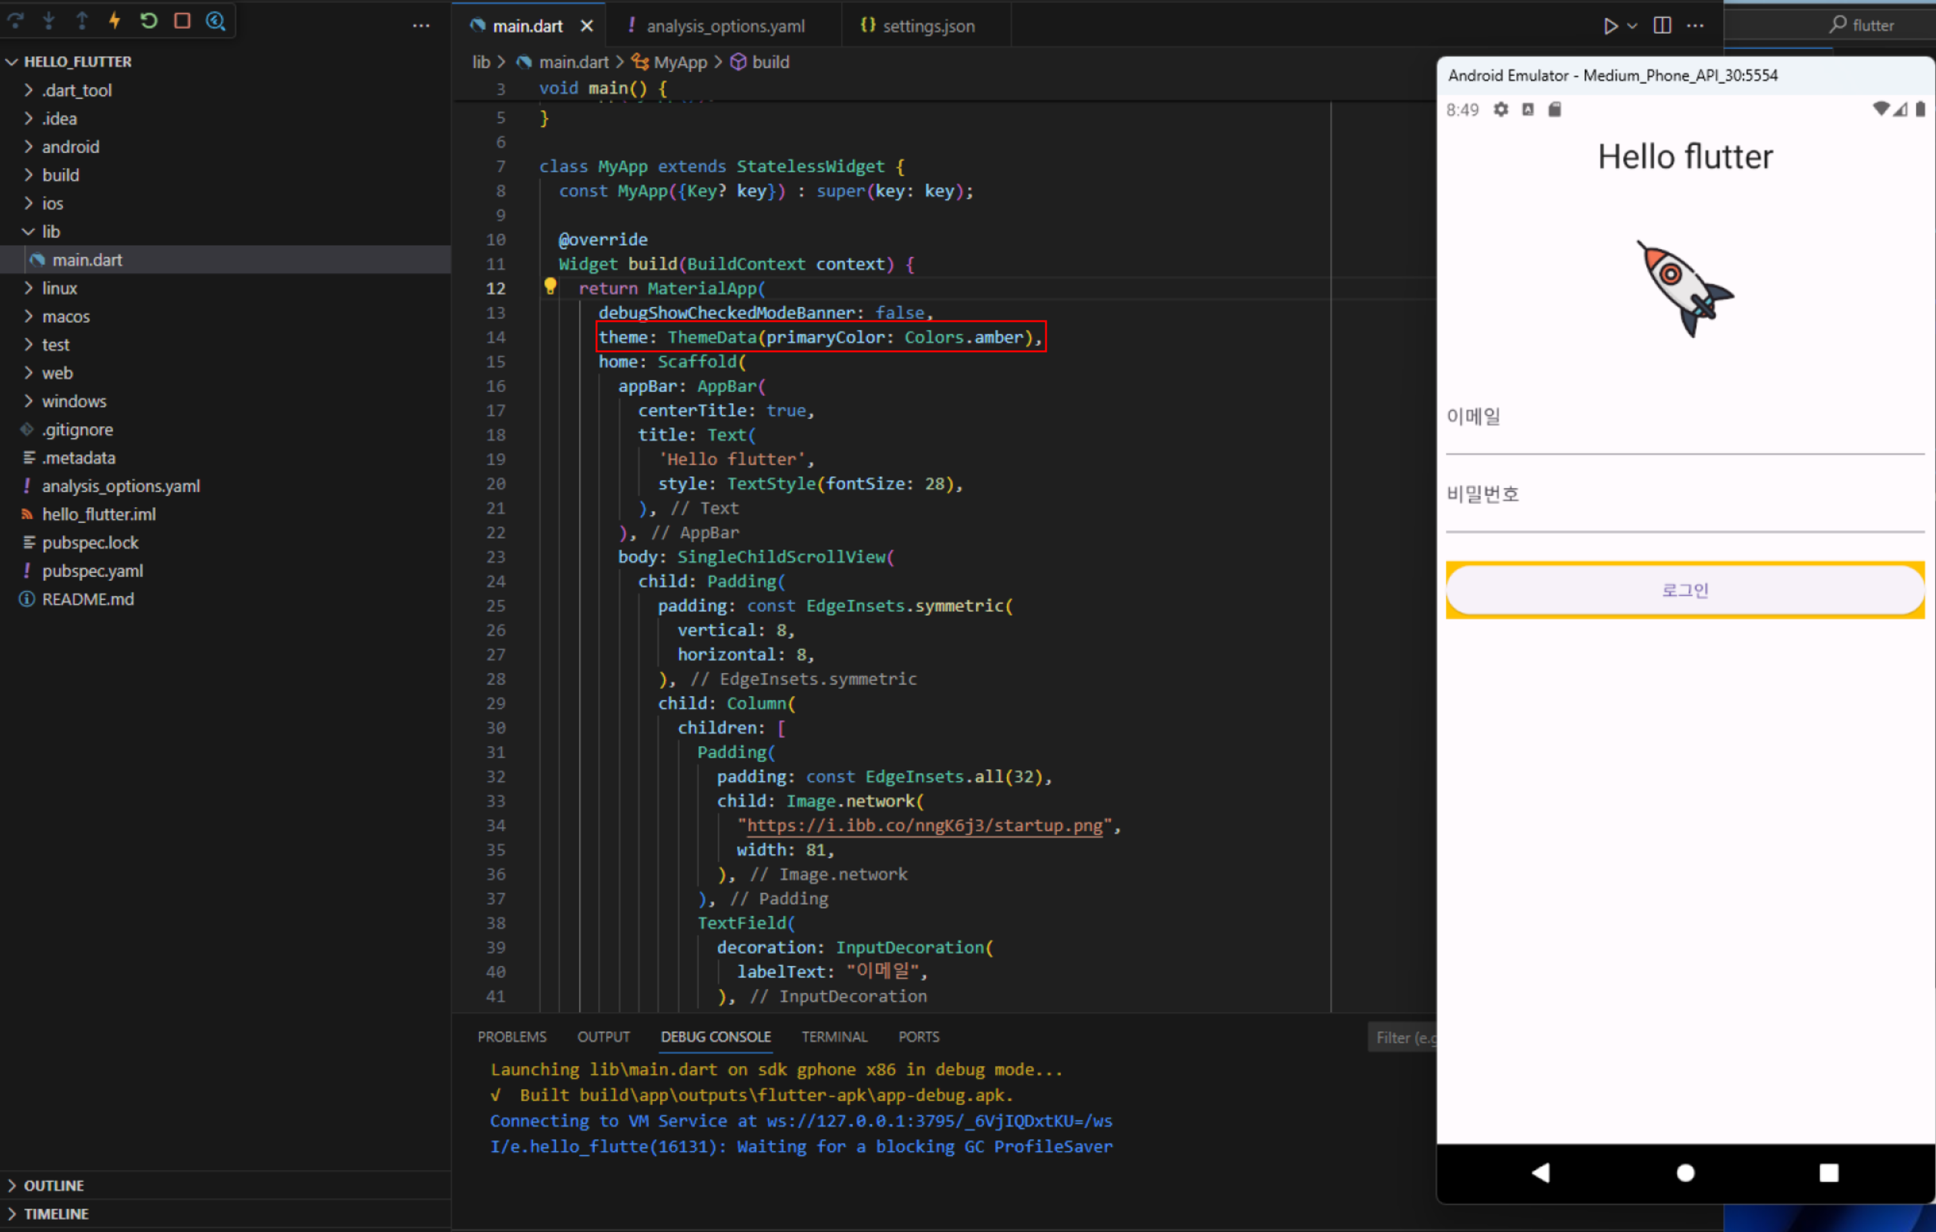Click the Run play button in editor toolbar

[1610, 26]
